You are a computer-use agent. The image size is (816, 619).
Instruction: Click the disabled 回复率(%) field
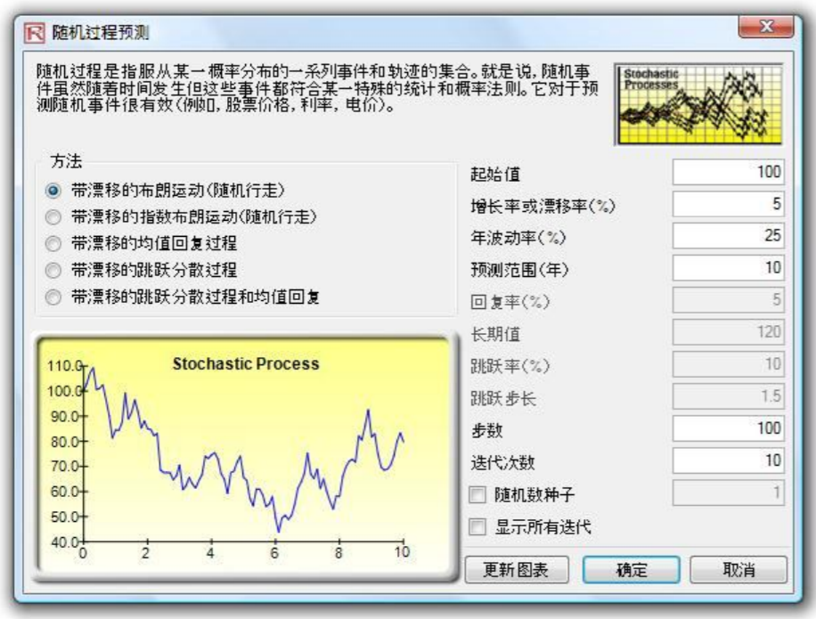tap(728, 300)
